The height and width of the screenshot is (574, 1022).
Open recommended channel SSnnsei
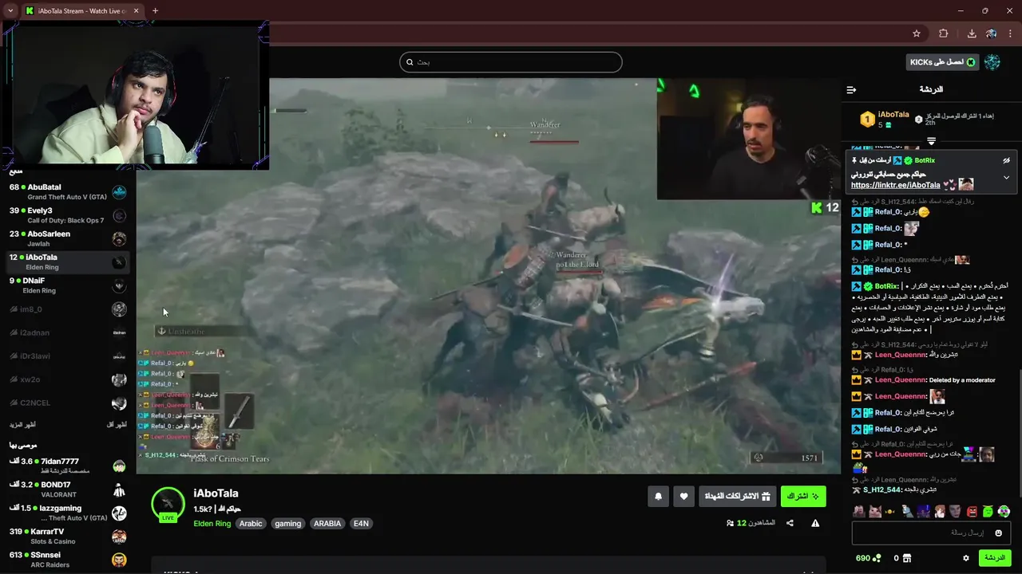point(68,560)
